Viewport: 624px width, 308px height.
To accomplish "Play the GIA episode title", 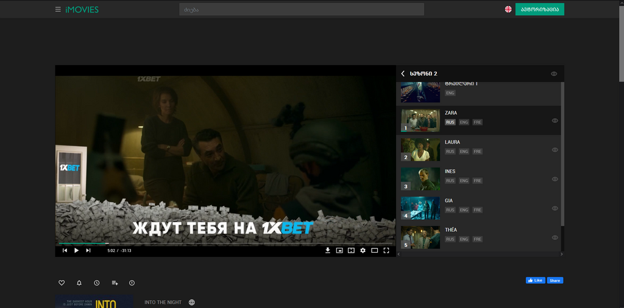I will click(x=449, y=201).
